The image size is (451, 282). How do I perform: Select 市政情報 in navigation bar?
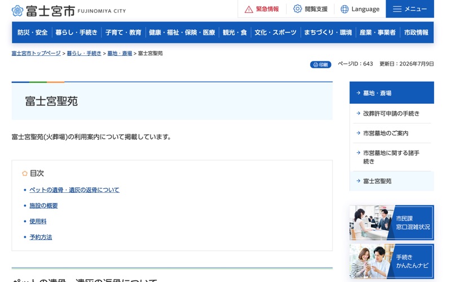(x=416, y=33)
